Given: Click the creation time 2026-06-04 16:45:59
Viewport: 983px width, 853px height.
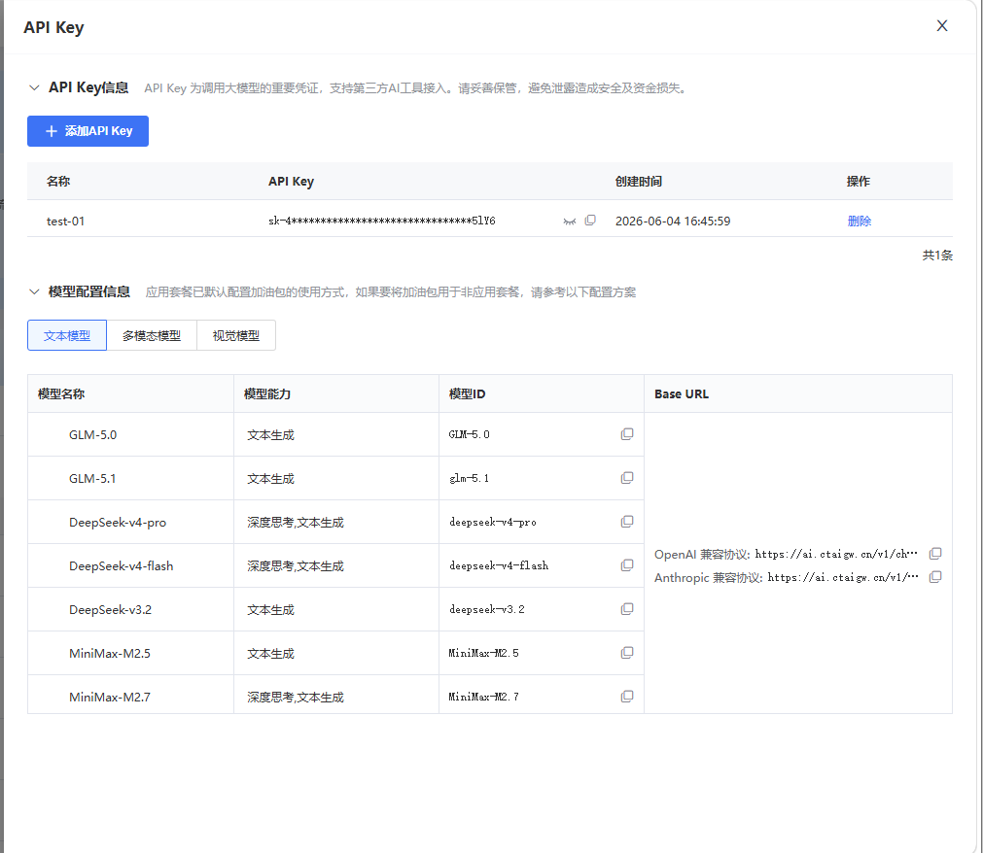Looking at the screenshot, I should pyautogui.click(x=673, y=222).
